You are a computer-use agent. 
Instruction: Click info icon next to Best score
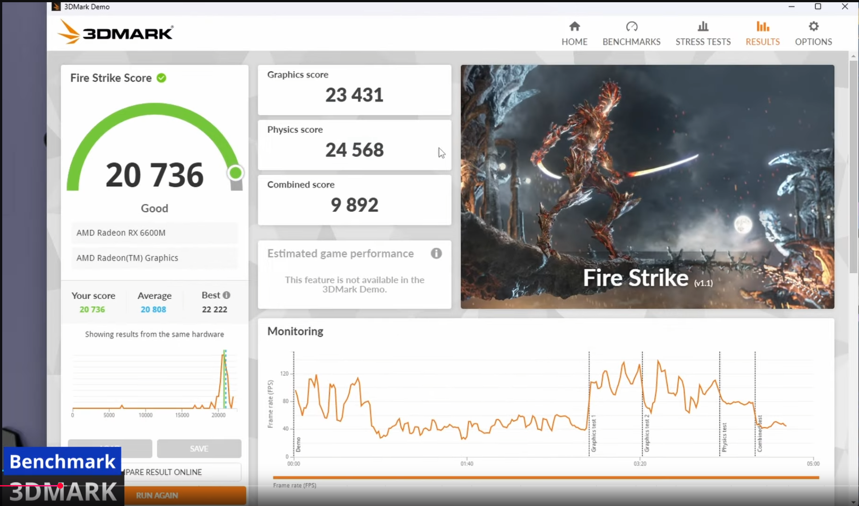point(227,295)
